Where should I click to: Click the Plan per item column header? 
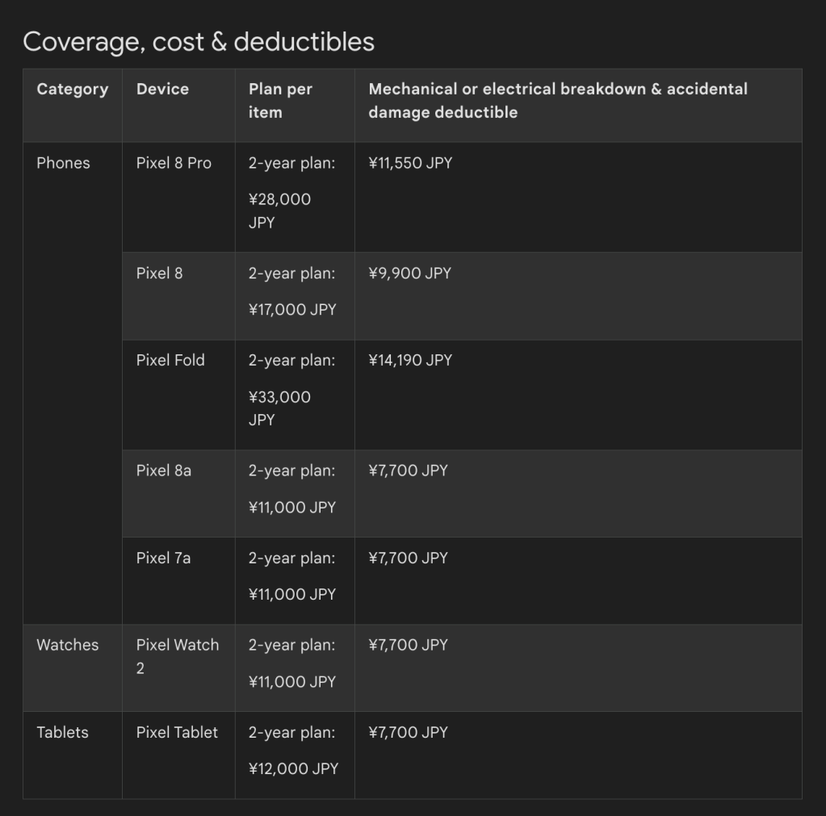279,101
